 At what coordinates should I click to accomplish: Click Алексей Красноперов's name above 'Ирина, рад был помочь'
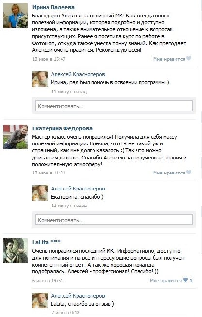78,74
